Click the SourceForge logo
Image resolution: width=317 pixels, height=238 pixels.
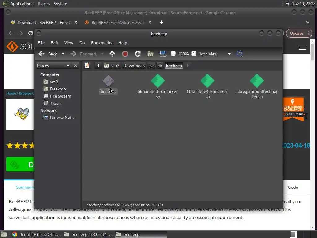click(x=20, y=46)
